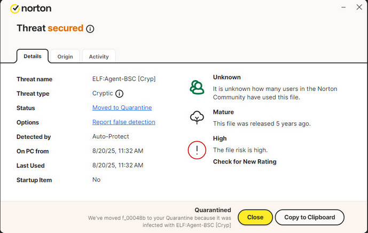The width and height of the screenshot is (368, 233).
Task: Switch to the Details tab
Action: click(33, 56)
